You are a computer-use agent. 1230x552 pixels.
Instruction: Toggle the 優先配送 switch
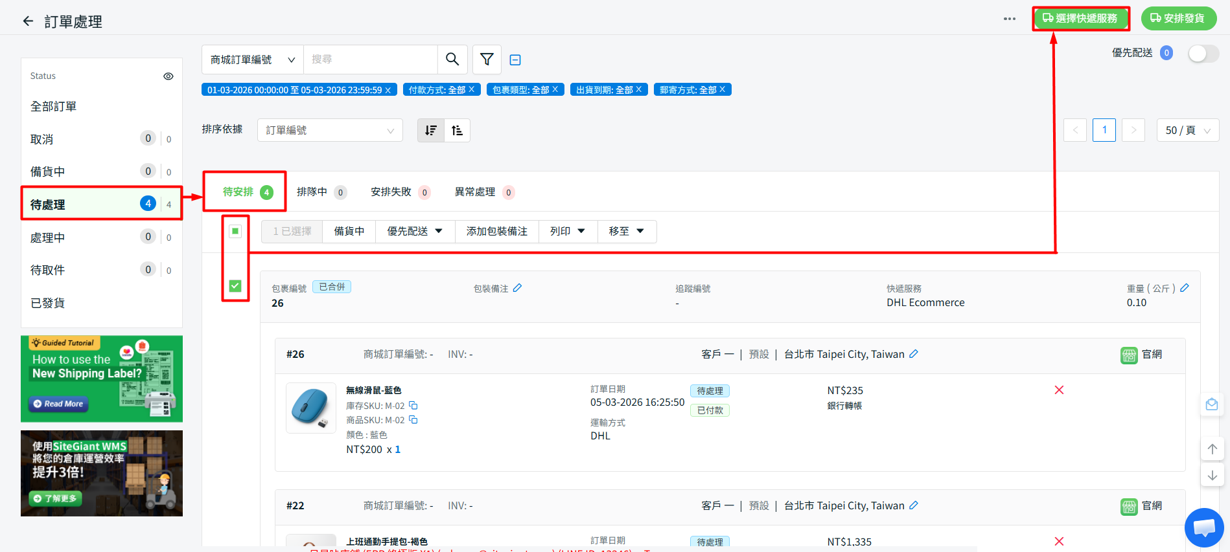click(1203, 54)
